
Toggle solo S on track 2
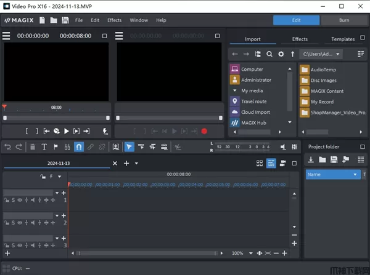point(12,222)
